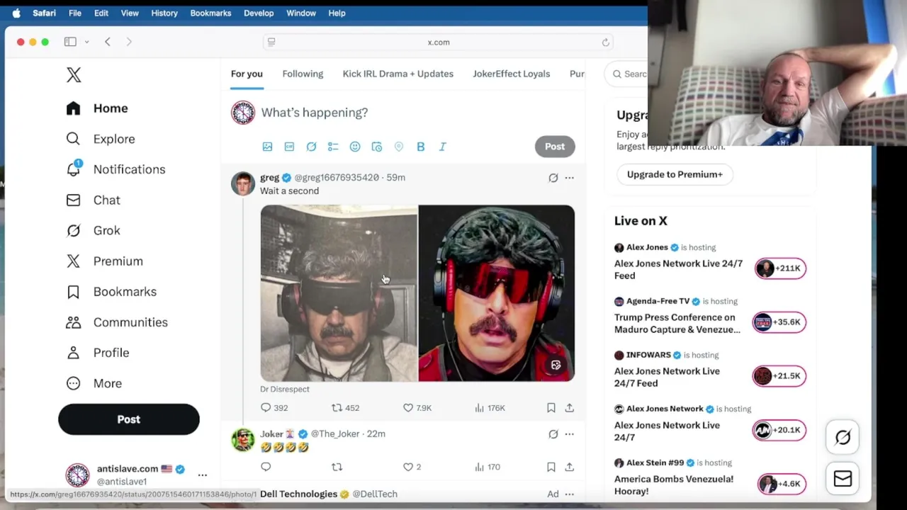Open Explore from the sidebar

101,139
